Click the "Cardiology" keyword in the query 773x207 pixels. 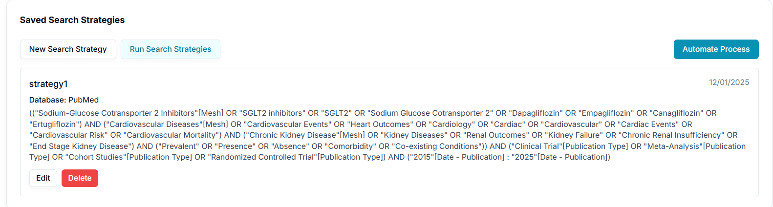tap(451, 124)
